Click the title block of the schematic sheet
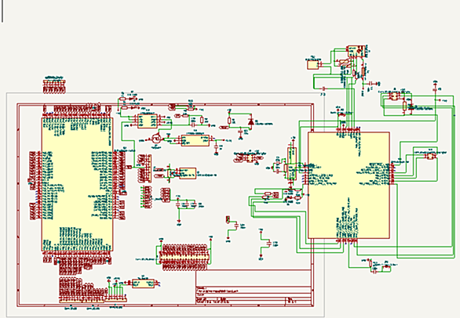The image size is (460, 318). click(x=254, y=287)
